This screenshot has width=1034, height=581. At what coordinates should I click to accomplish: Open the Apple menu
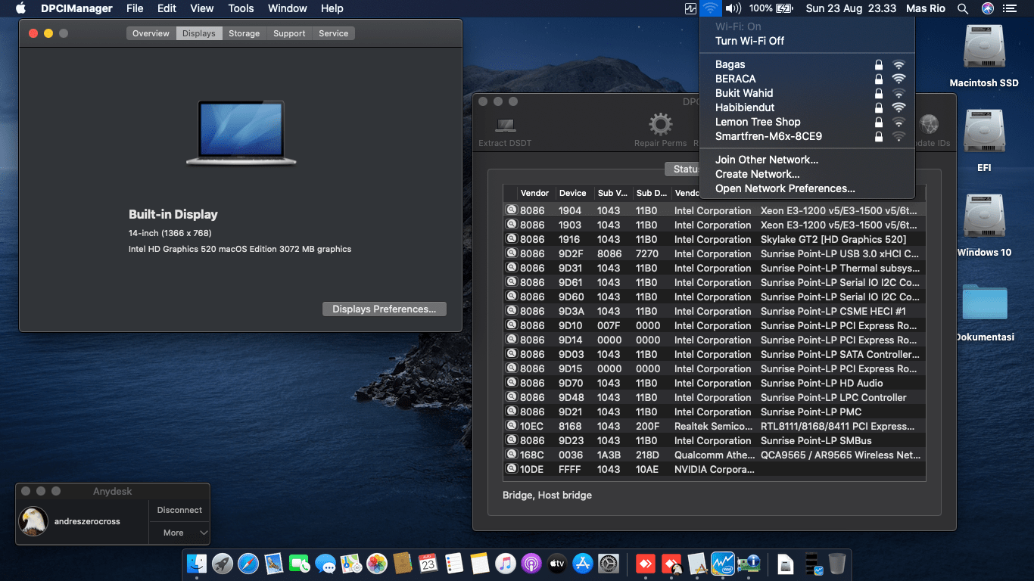click(x=20, y=8)
